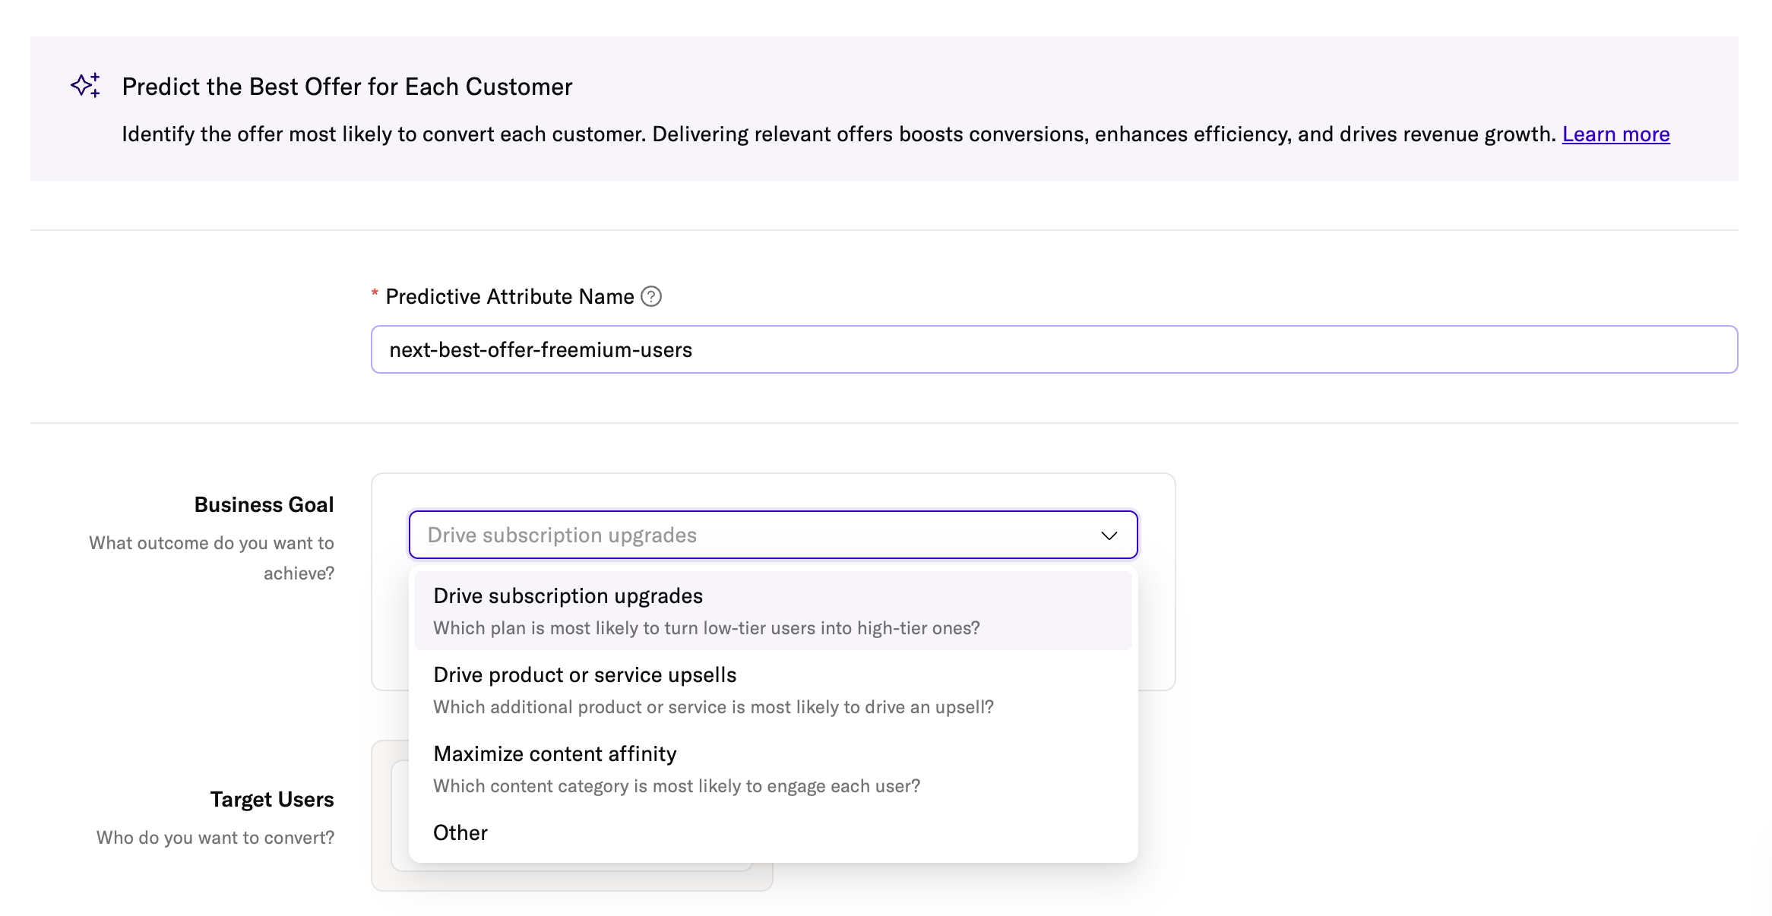Click the red required asterisk marker
This screenshot has width=1772, height=916.
pos(375,294)
